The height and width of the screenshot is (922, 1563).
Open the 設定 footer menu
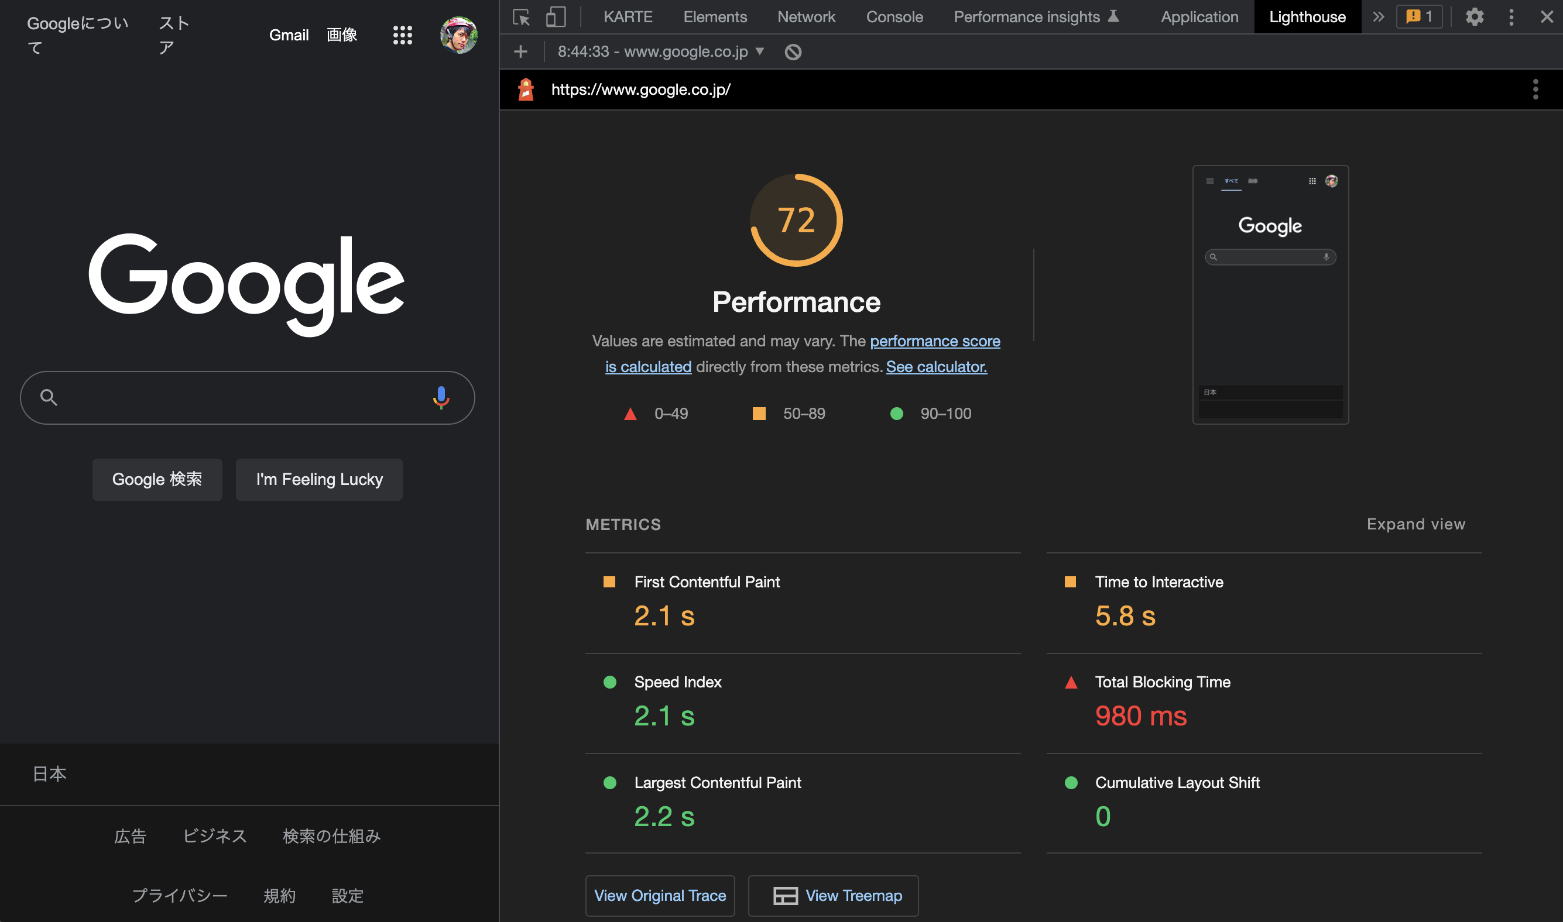[x=348, y=896]
